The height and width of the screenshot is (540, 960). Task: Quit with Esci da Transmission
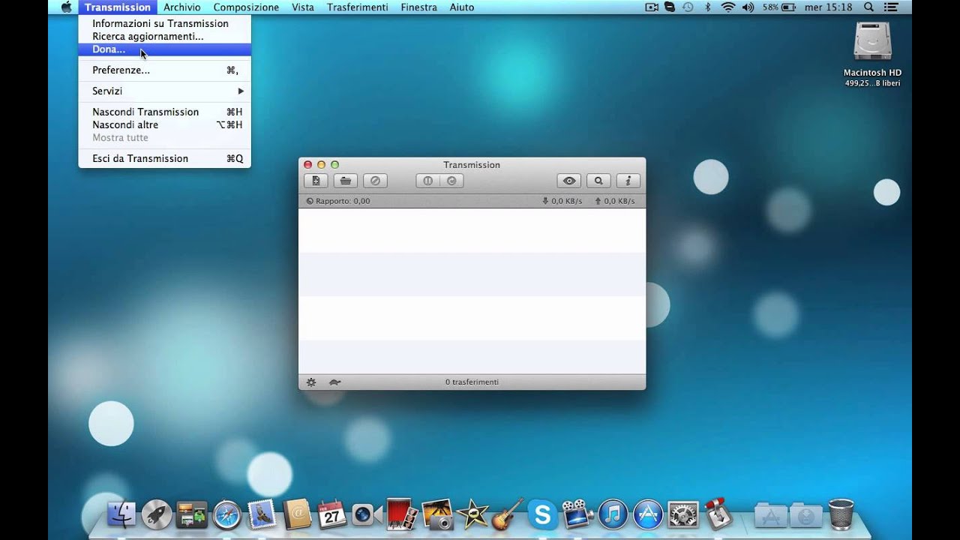(165, 158)
